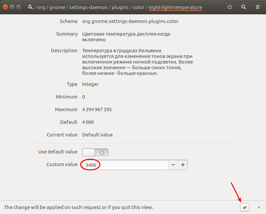
Task: Decrease custom value with minus button
Action: pyautogui.click(x=173, y=165)
